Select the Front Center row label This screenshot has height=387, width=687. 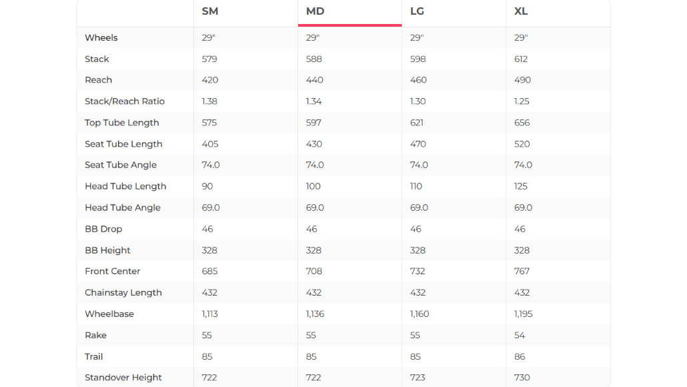113,271
